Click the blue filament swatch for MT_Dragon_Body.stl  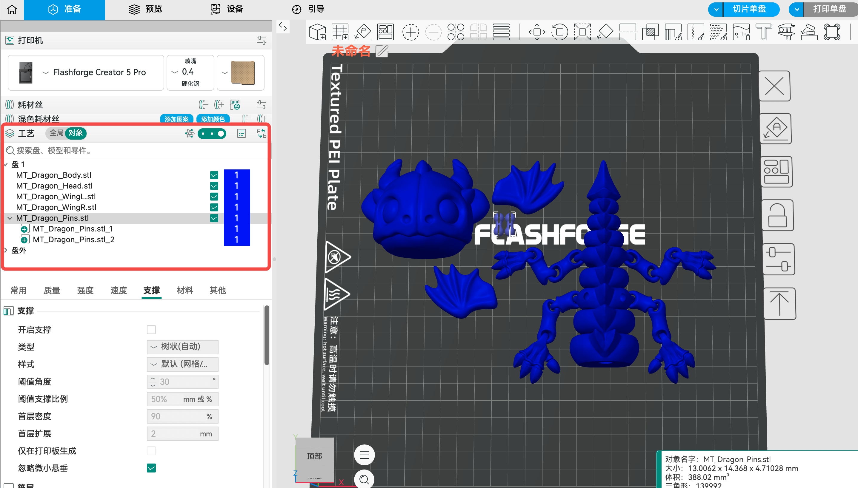click(237, 175)
